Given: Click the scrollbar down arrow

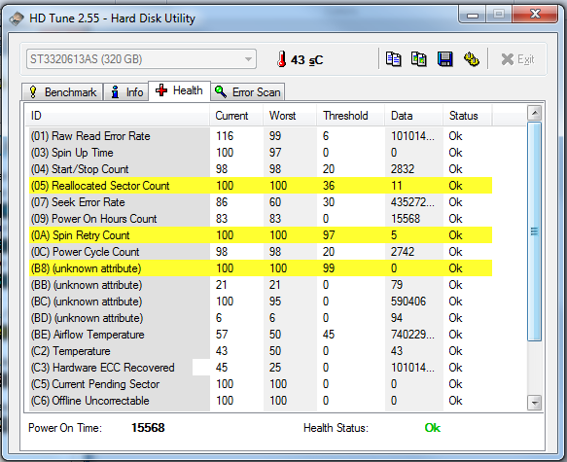Looking at the screenshot, I should coord(535,403).
